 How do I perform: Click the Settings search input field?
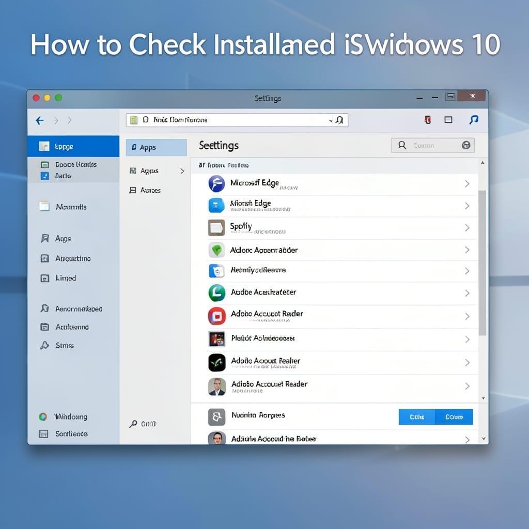click(433, 145)
